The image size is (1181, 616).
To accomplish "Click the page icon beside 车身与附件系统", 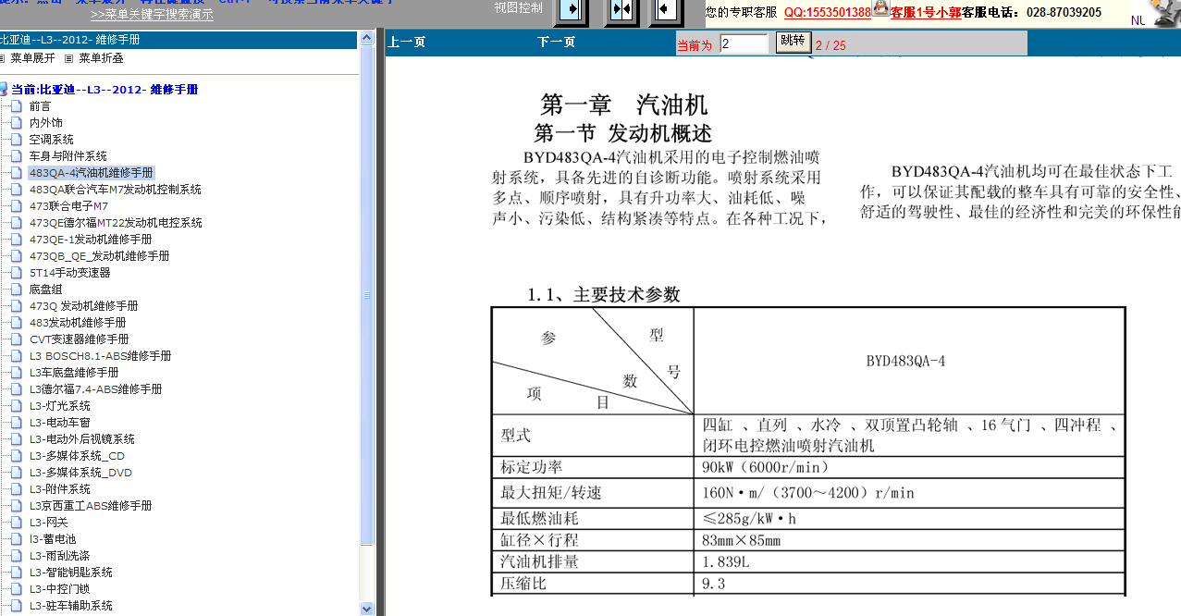I will tap(16, 156).
